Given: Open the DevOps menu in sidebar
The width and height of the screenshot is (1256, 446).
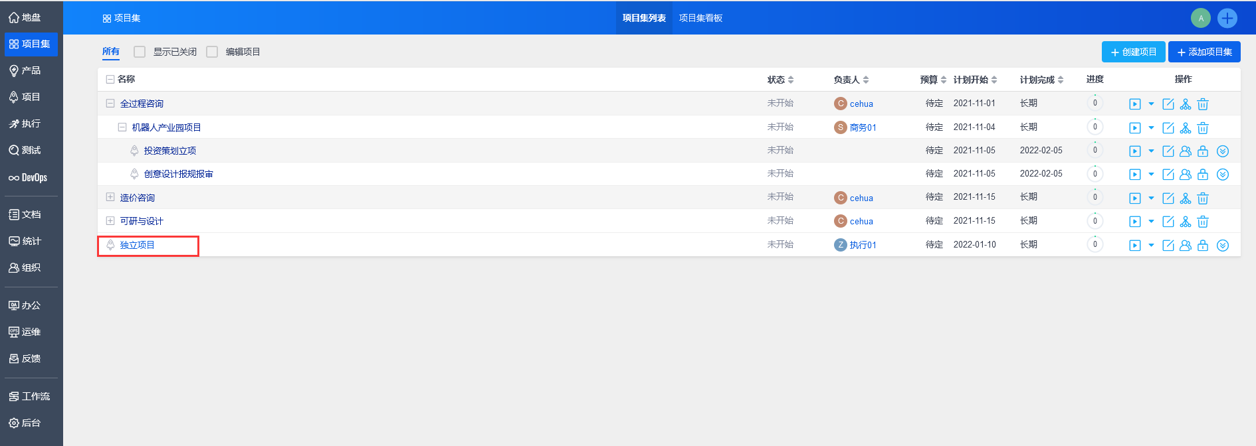Looking at the screenshot, I should tap(28, 177).
